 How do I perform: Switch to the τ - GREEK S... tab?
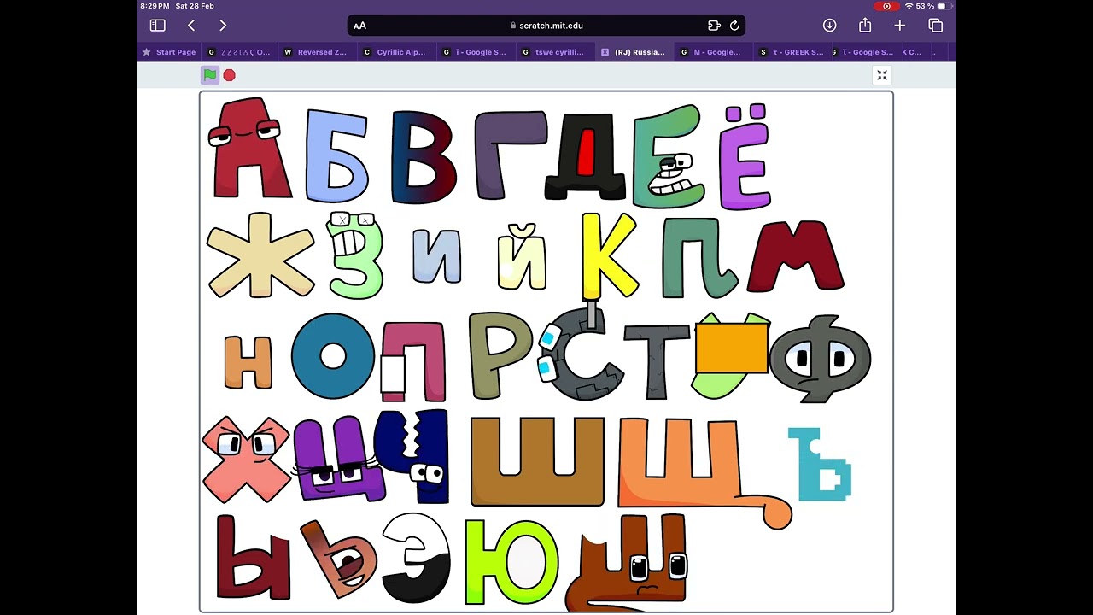(x=792, y=52)
